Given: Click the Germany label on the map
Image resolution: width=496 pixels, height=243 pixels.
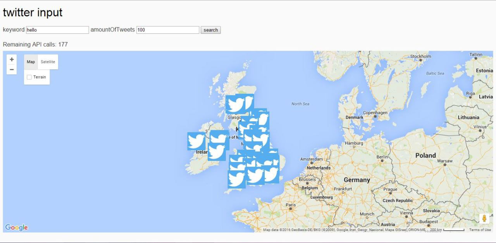Looking at the screenshot, I should pyautogui.click(x=357, y=180).
